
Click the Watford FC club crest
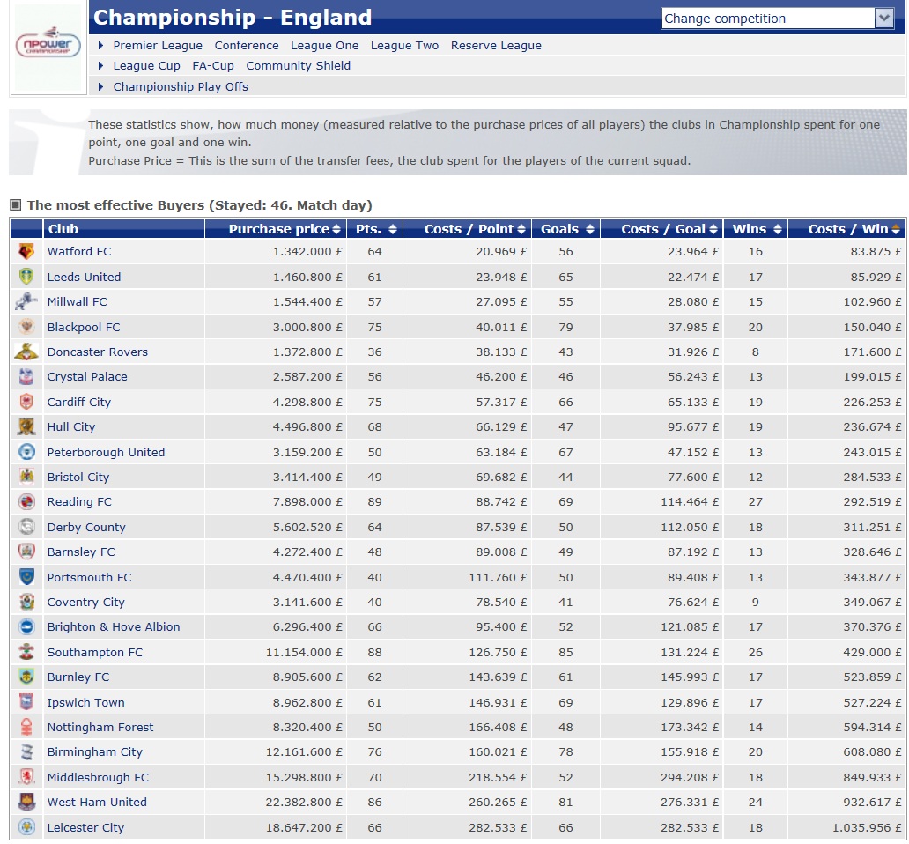coord(26,252)
